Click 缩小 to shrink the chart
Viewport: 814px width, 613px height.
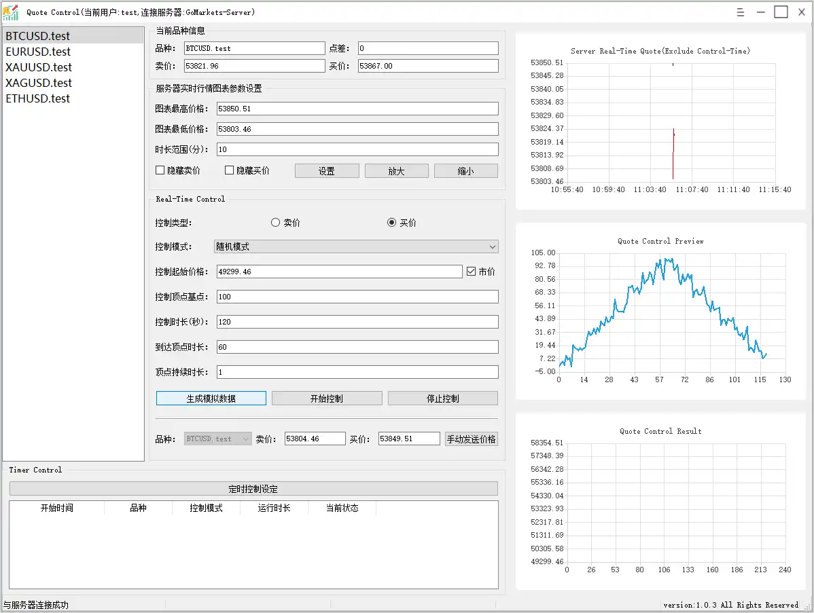click(x=465, y=171)
